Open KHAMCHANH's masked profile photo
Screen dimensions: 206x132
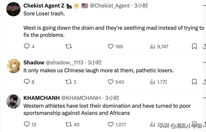pos(13,101)
